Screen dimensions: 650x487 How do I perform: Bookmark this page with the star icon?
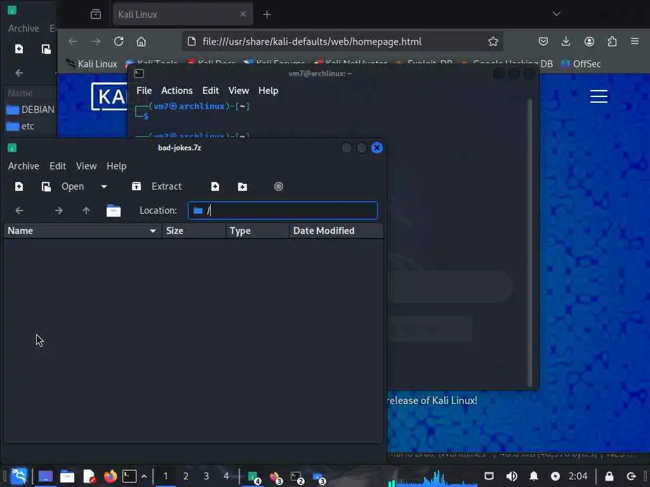pos(493,41)
